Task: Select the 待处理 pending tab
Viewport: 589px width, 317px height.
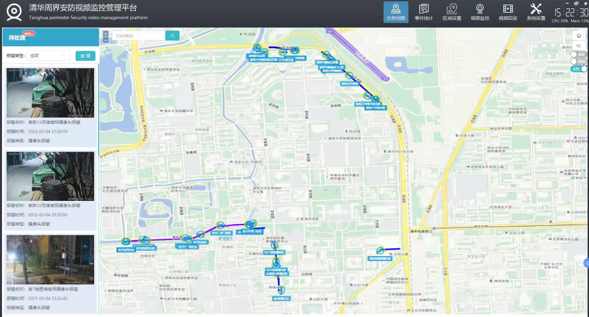Action: pyautogui.click(x=17, y=38)
